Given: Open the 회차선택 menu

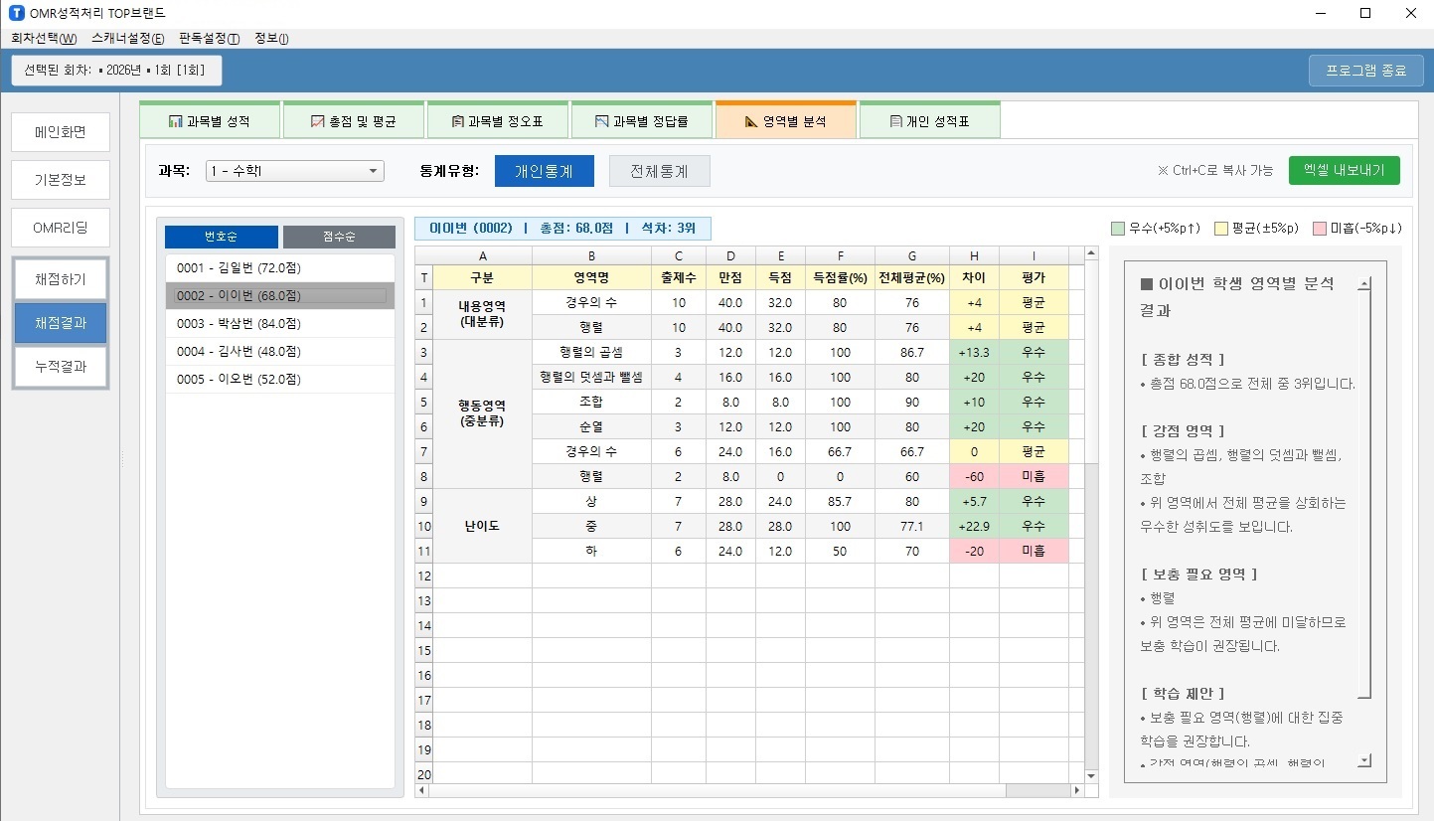Looking at the screenshot, I should tap(43, 39).
